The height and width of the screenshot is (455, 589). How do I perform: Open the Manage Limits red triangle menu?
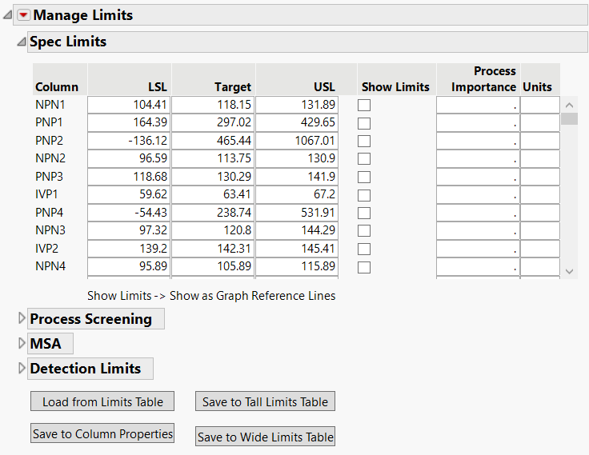23,15
